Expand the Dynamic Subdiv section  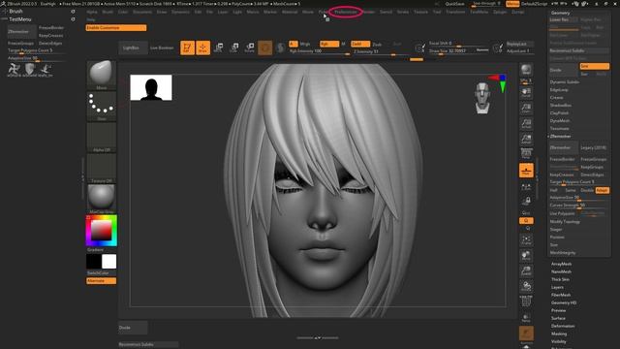[x=564, y=81]
